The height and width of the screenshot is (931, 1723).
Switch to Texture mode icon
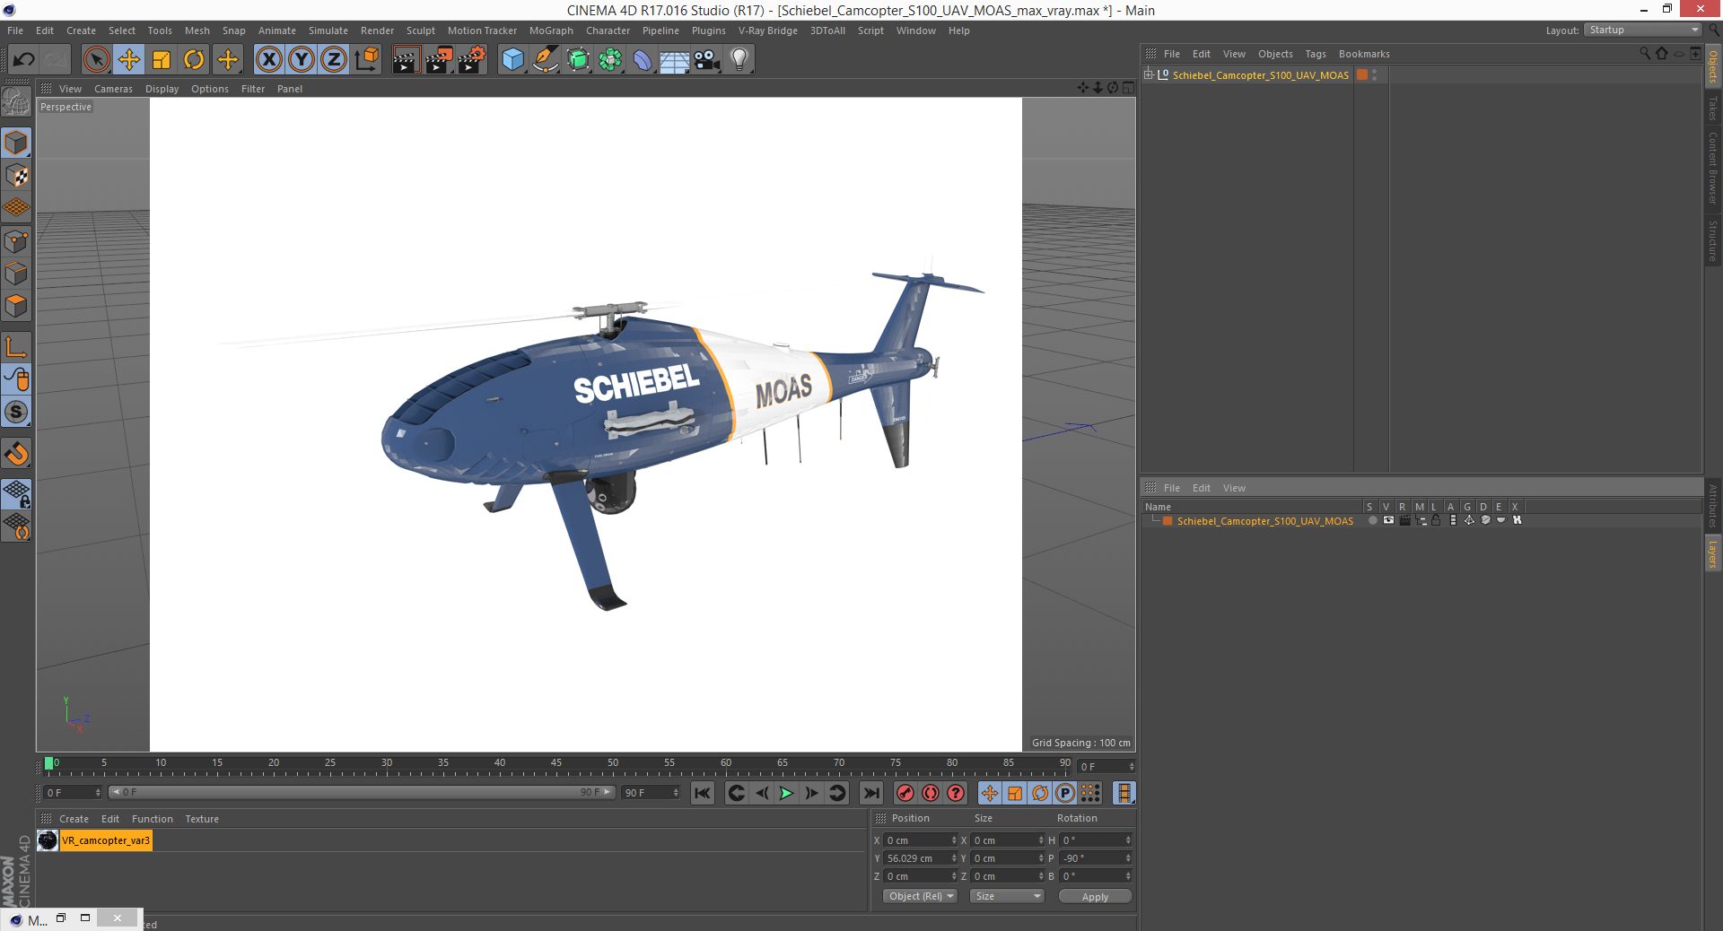(16, 176)
